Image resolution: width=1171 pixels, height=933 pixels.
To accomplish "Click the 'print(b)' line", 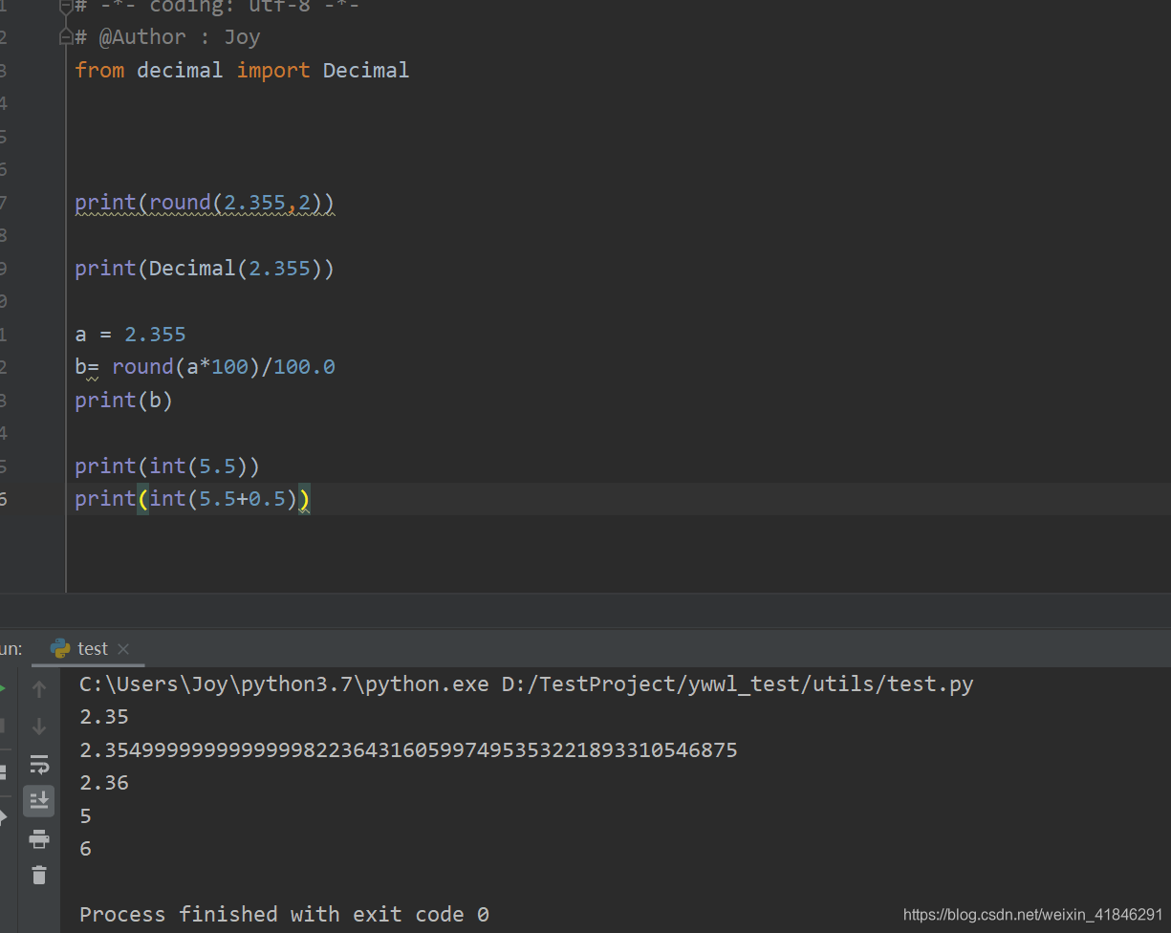I will 124,401.
